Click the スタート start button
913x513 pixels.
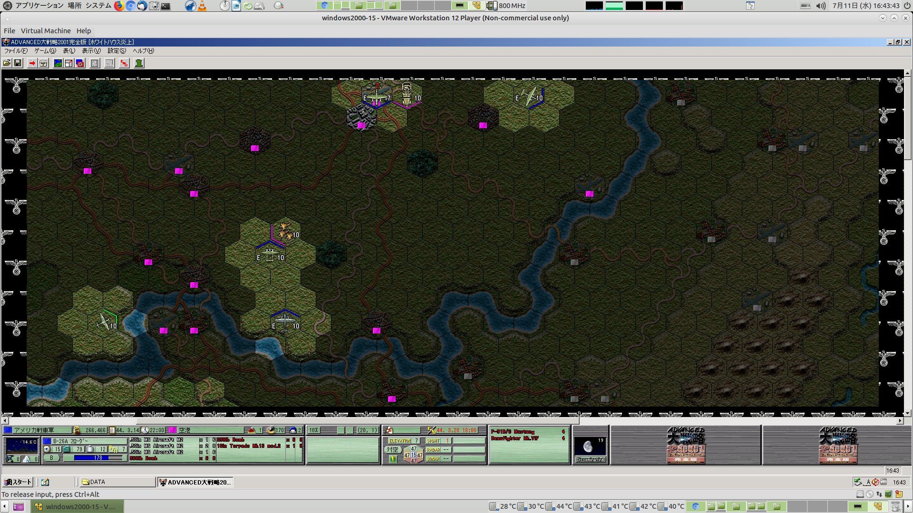18,482
